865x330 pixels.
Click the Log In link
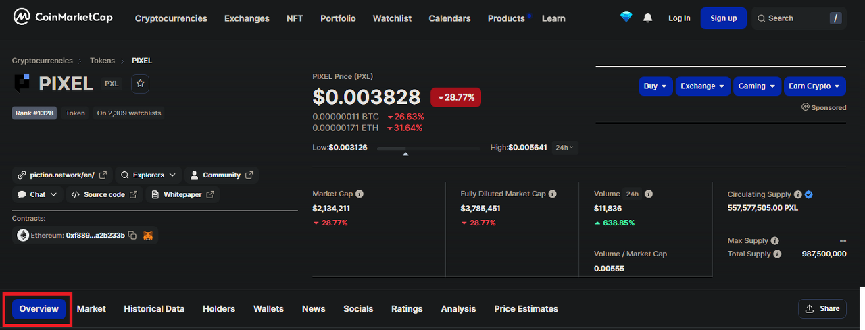(x=679, y=18)
